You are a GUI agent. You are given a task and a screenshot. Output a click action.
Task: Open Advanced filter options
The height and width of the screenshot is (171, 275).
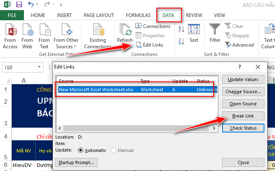pyautogui.click(x=239, y=45)
